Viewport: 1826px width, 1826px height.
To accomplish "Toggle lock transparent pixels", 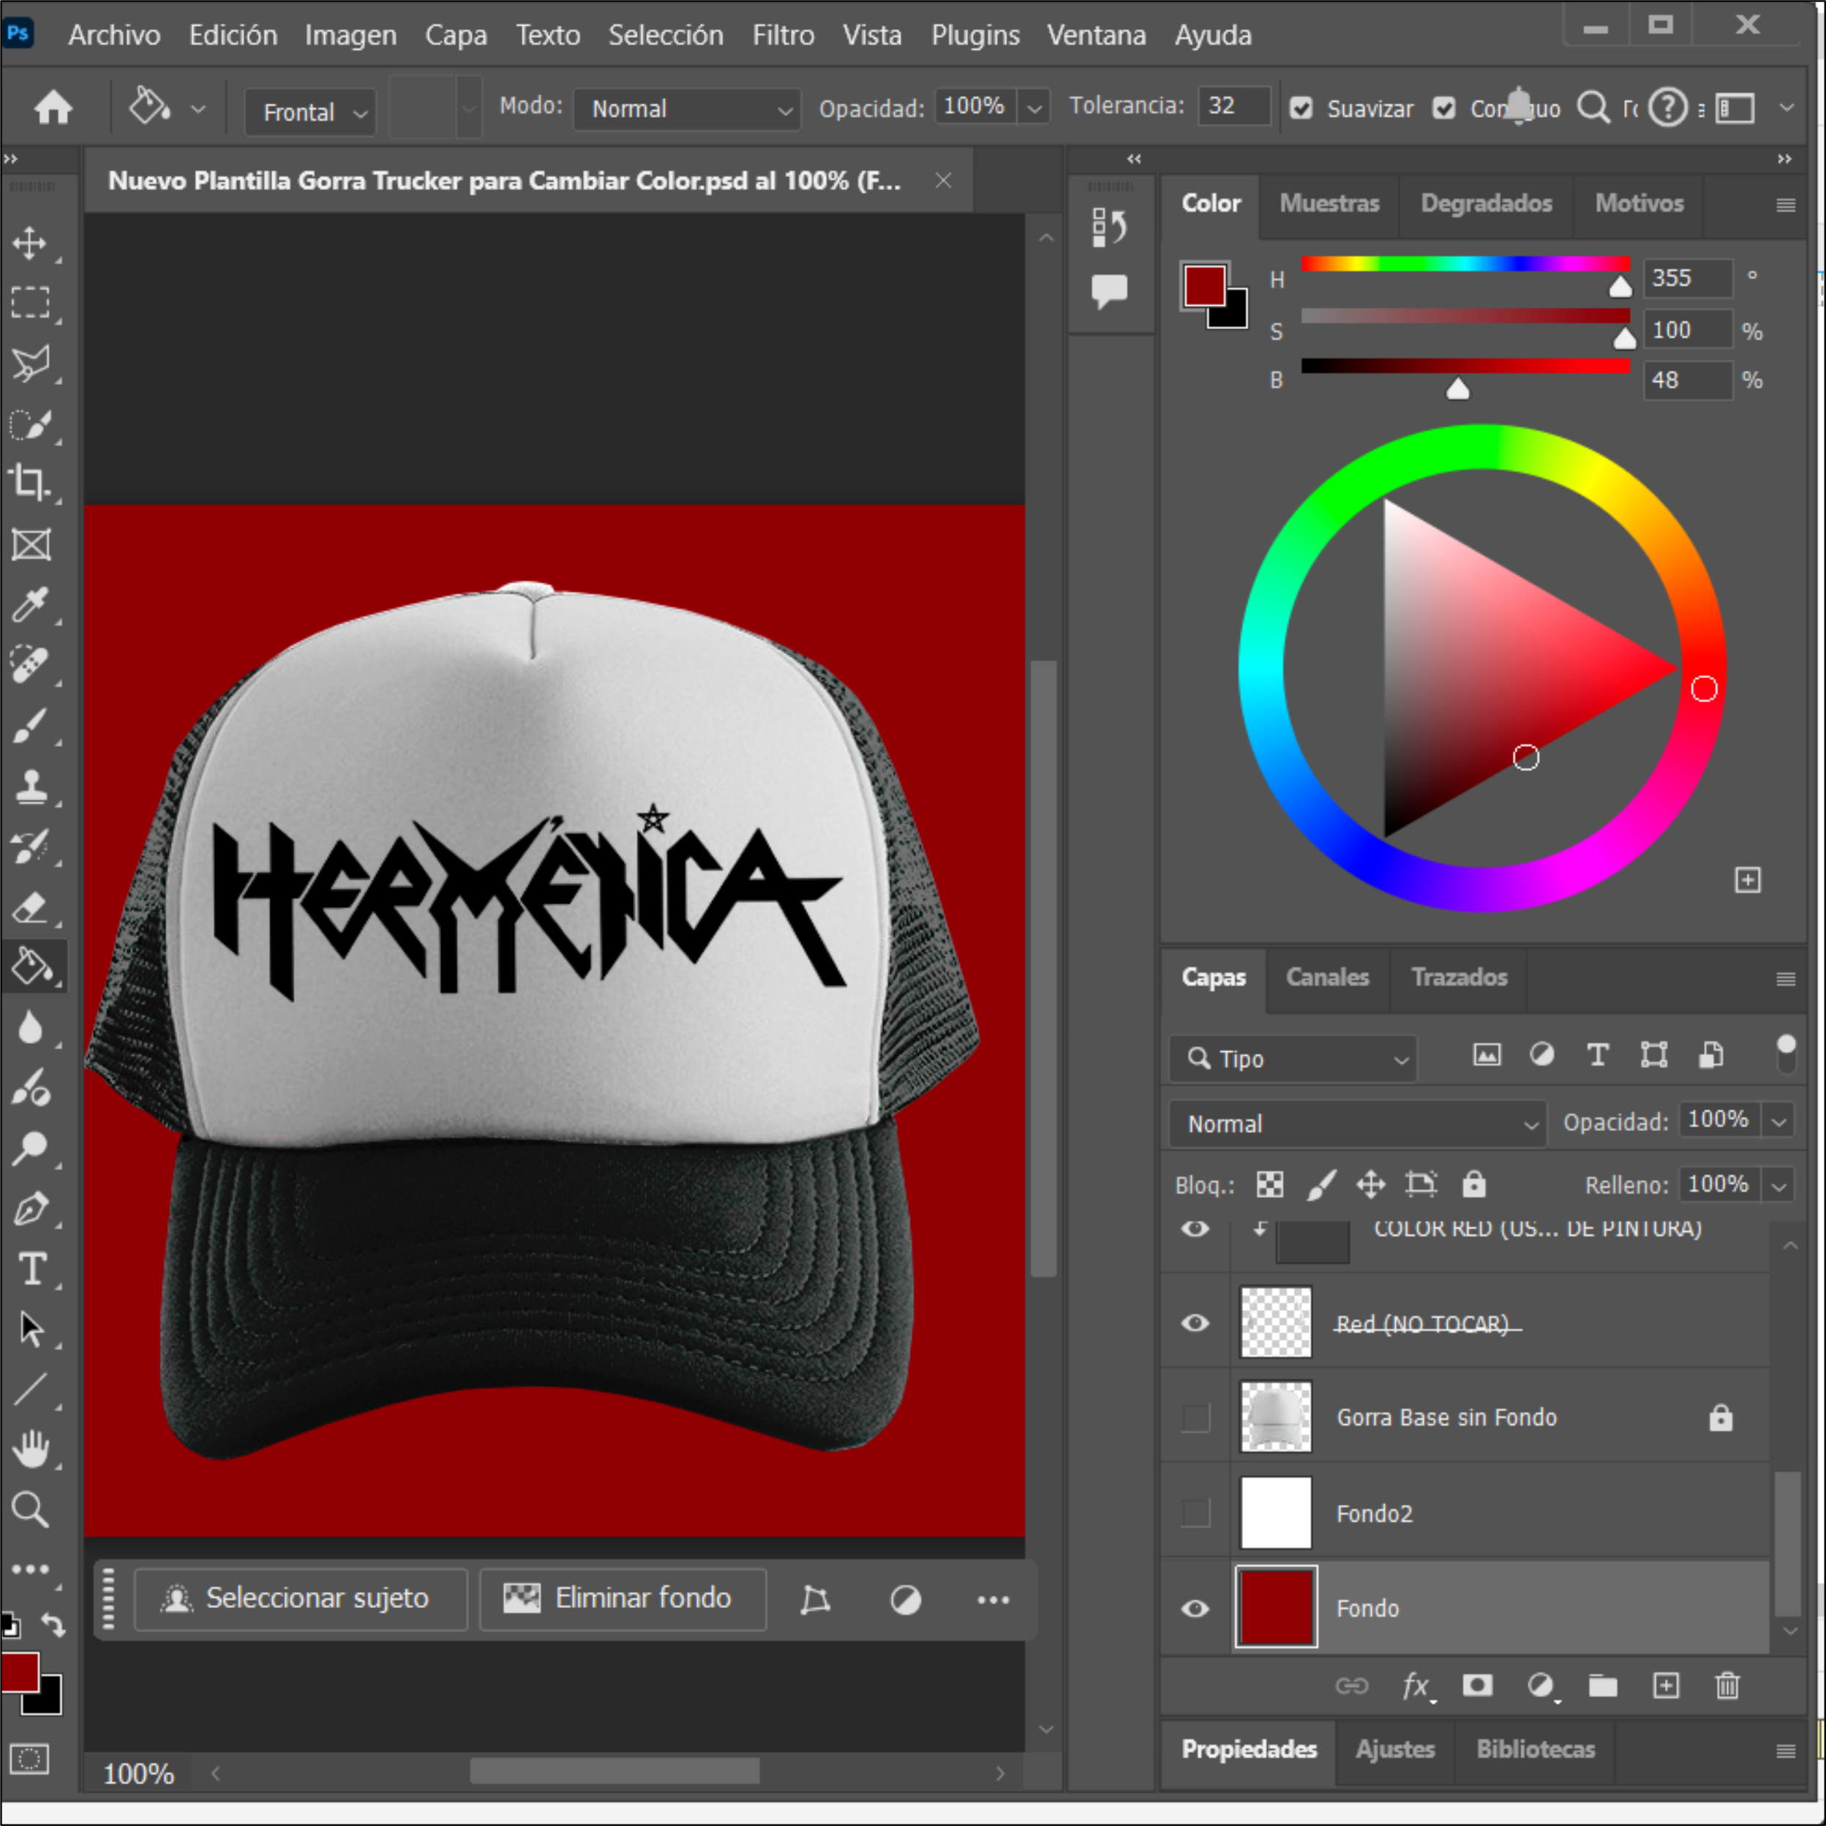I will [x=1269, y=1184].
